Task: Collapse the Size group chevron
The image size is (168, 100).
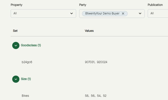Action: 16,79
